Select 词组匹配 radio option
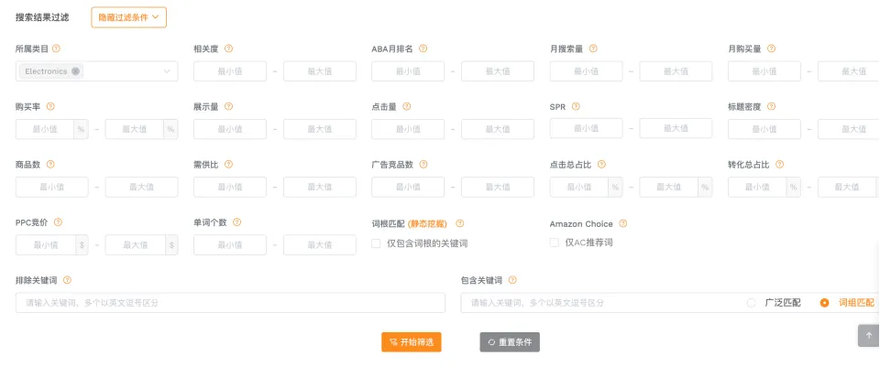 click(x=824, y=303)
